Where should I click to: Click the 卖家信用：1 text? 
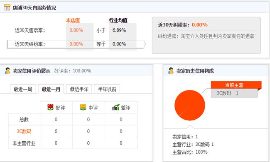coord(185,137)
